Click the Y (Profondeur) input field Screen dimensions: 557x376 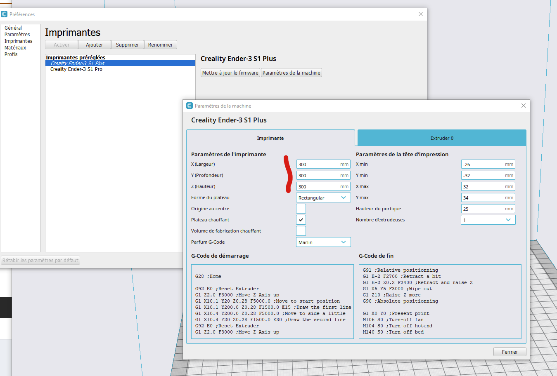click(323, 175)
